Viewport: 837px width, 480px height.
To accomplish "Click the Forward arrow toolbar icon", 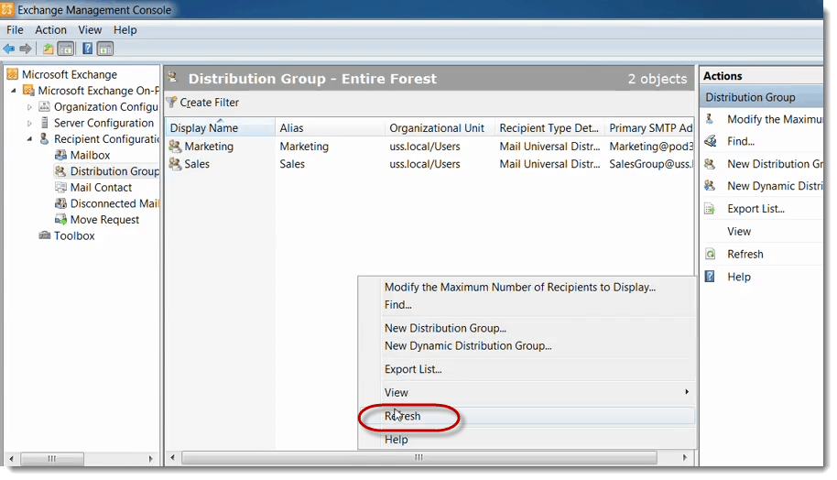I will 25,49.
